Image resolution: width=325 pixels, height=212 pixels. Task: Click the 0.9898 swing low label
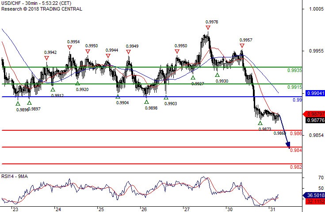151,108
